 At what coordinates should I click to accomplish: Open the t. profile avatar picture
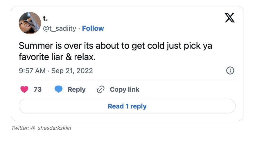pos(30,23)
